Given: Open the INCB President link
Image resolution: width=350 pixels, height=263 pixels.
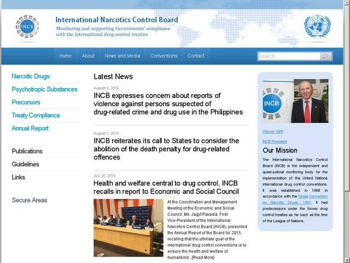Looking at the screenshot, I should coord(275,141).
